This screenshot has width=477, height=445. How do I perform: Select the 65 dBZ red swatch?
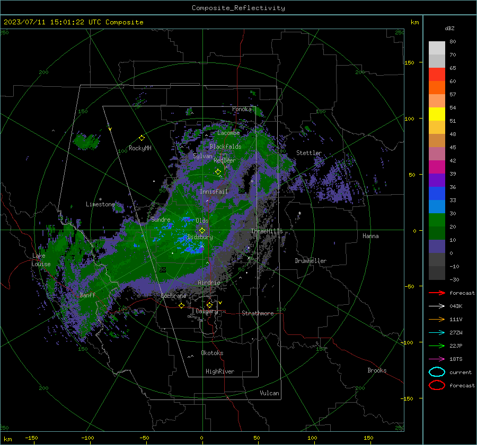point(437,74)
